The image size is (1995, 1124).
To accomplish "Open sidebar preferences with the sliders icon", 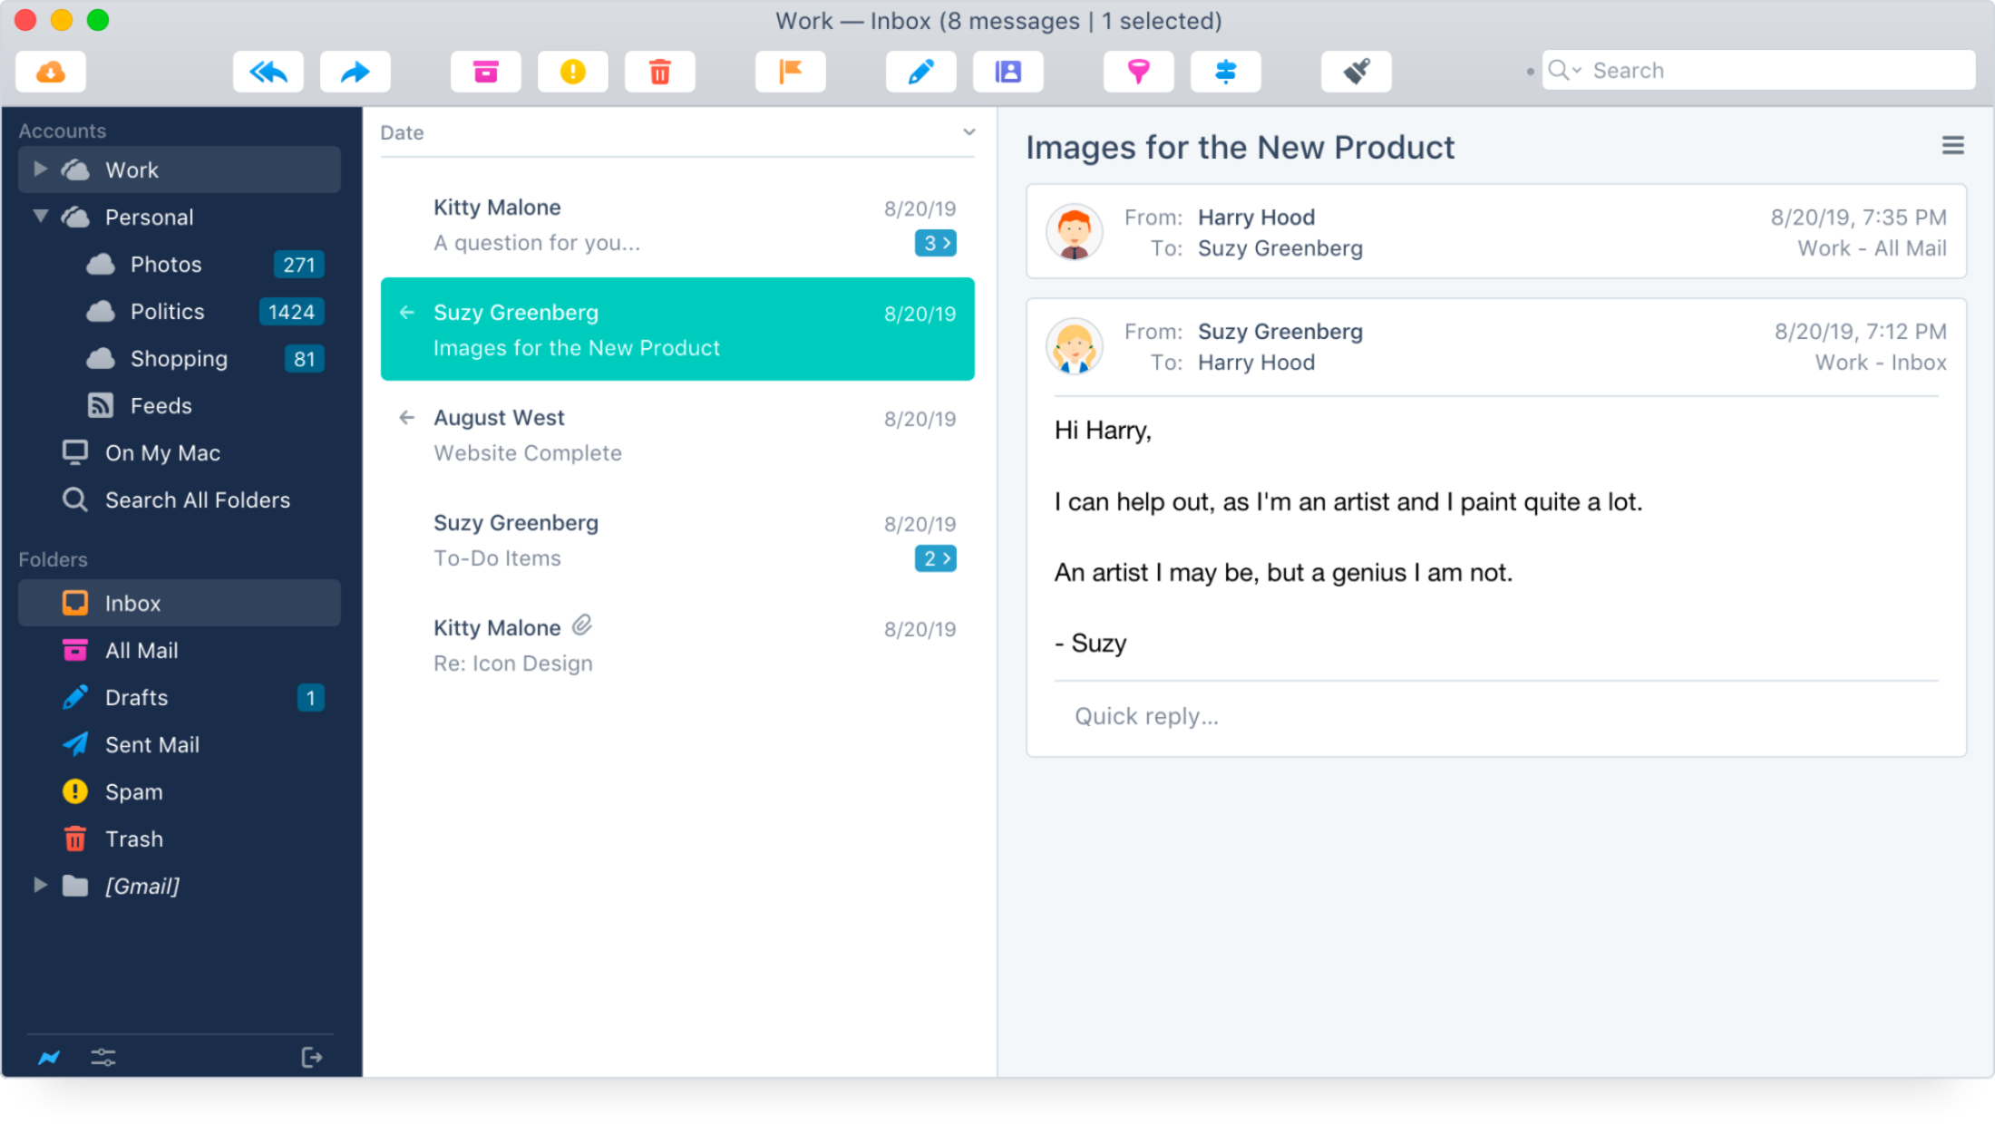I will (x=102, y=1056).
